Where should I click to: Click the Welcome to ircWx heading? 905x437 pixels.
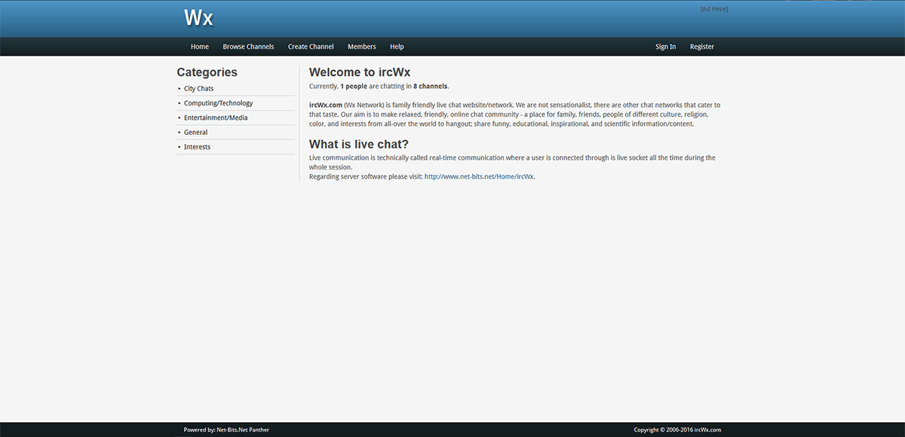point(360,72)
